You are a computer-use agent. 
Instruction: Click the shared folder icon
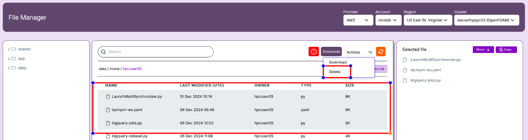(x=14, y=49)
